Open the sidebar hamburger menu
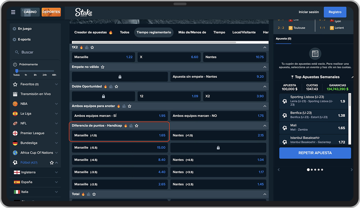The height and width of the screenshot is (208, 360). click(x=13, y=12)
